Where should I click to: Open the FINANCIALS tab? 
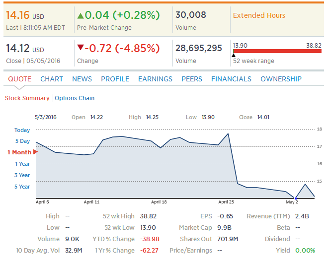pos(231,79)
